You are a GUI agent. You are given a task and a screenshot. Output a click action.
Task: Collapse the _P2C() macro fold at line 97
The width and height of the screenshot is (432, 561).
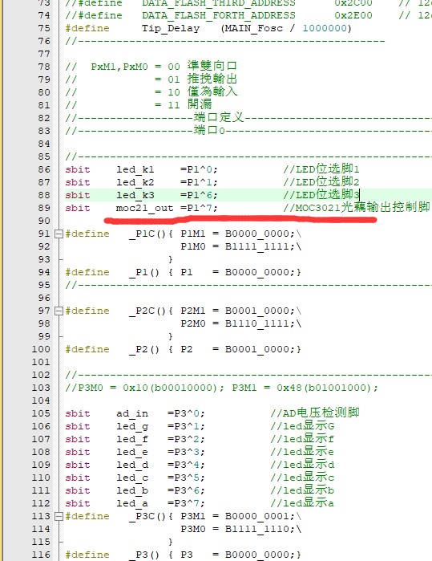(x=59, y=311)
